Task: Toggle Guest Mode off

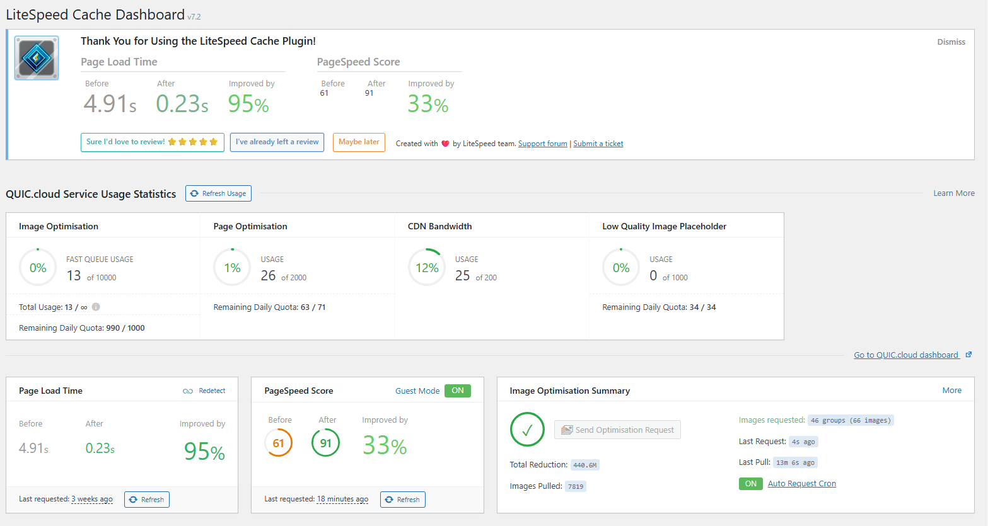Action: tap(457, 391)
